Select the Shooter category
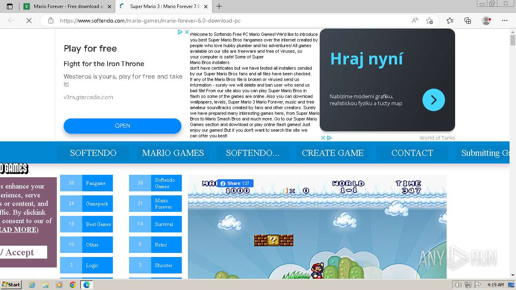This screenshot has height=290, width=516. pyautogui.click(x=155, y=265)
